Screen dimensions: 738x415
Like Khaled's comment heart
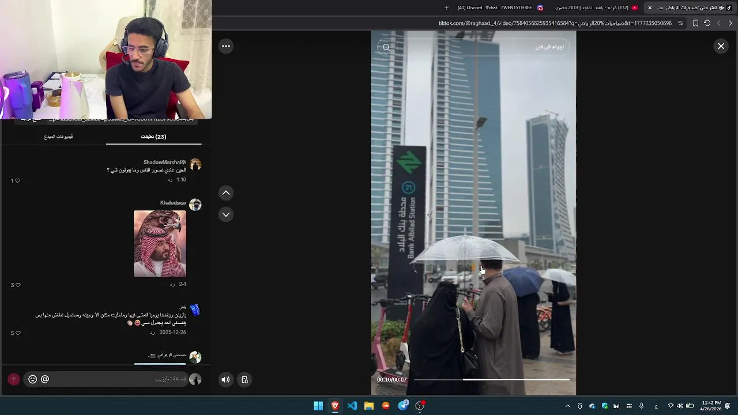coord(18,285)
